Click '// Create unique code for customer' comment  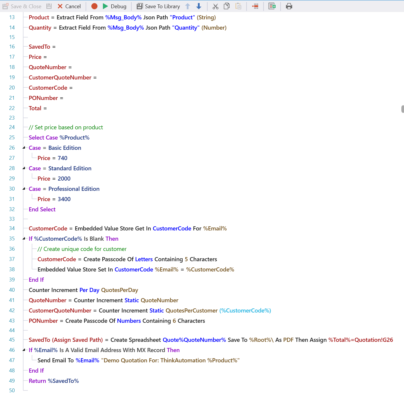[82, 249]
